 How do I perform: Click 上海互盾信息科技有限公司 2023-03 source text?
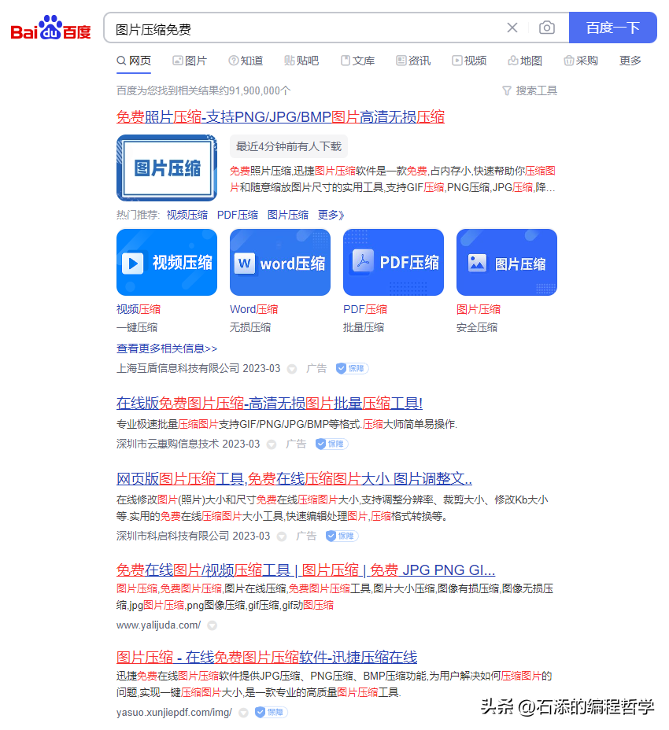(198, 369)
